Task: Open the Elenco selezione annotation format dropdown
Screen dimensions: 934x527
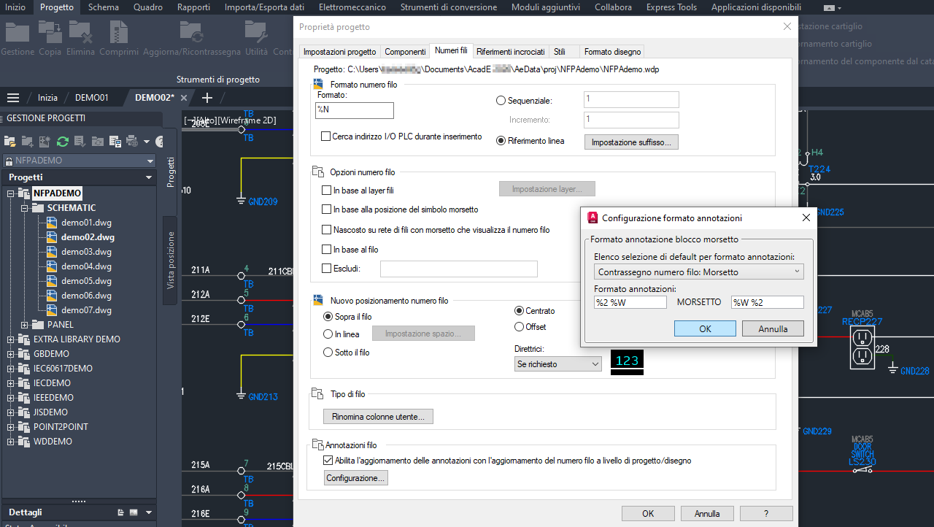Action: tap(698, 272)
